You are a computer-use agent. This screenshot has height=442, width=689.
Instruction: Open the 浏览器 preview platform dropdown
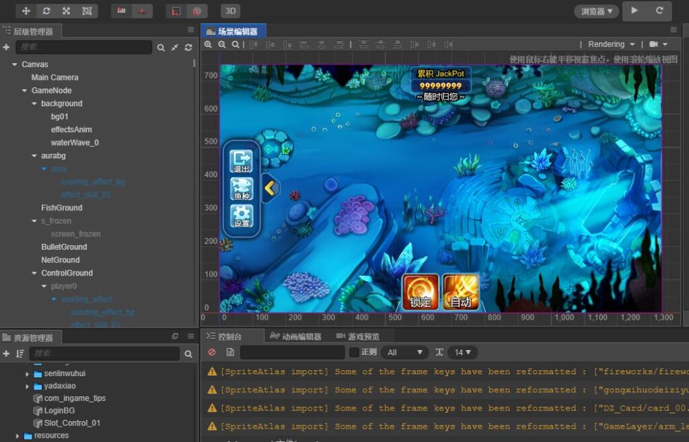pos(596,11)
